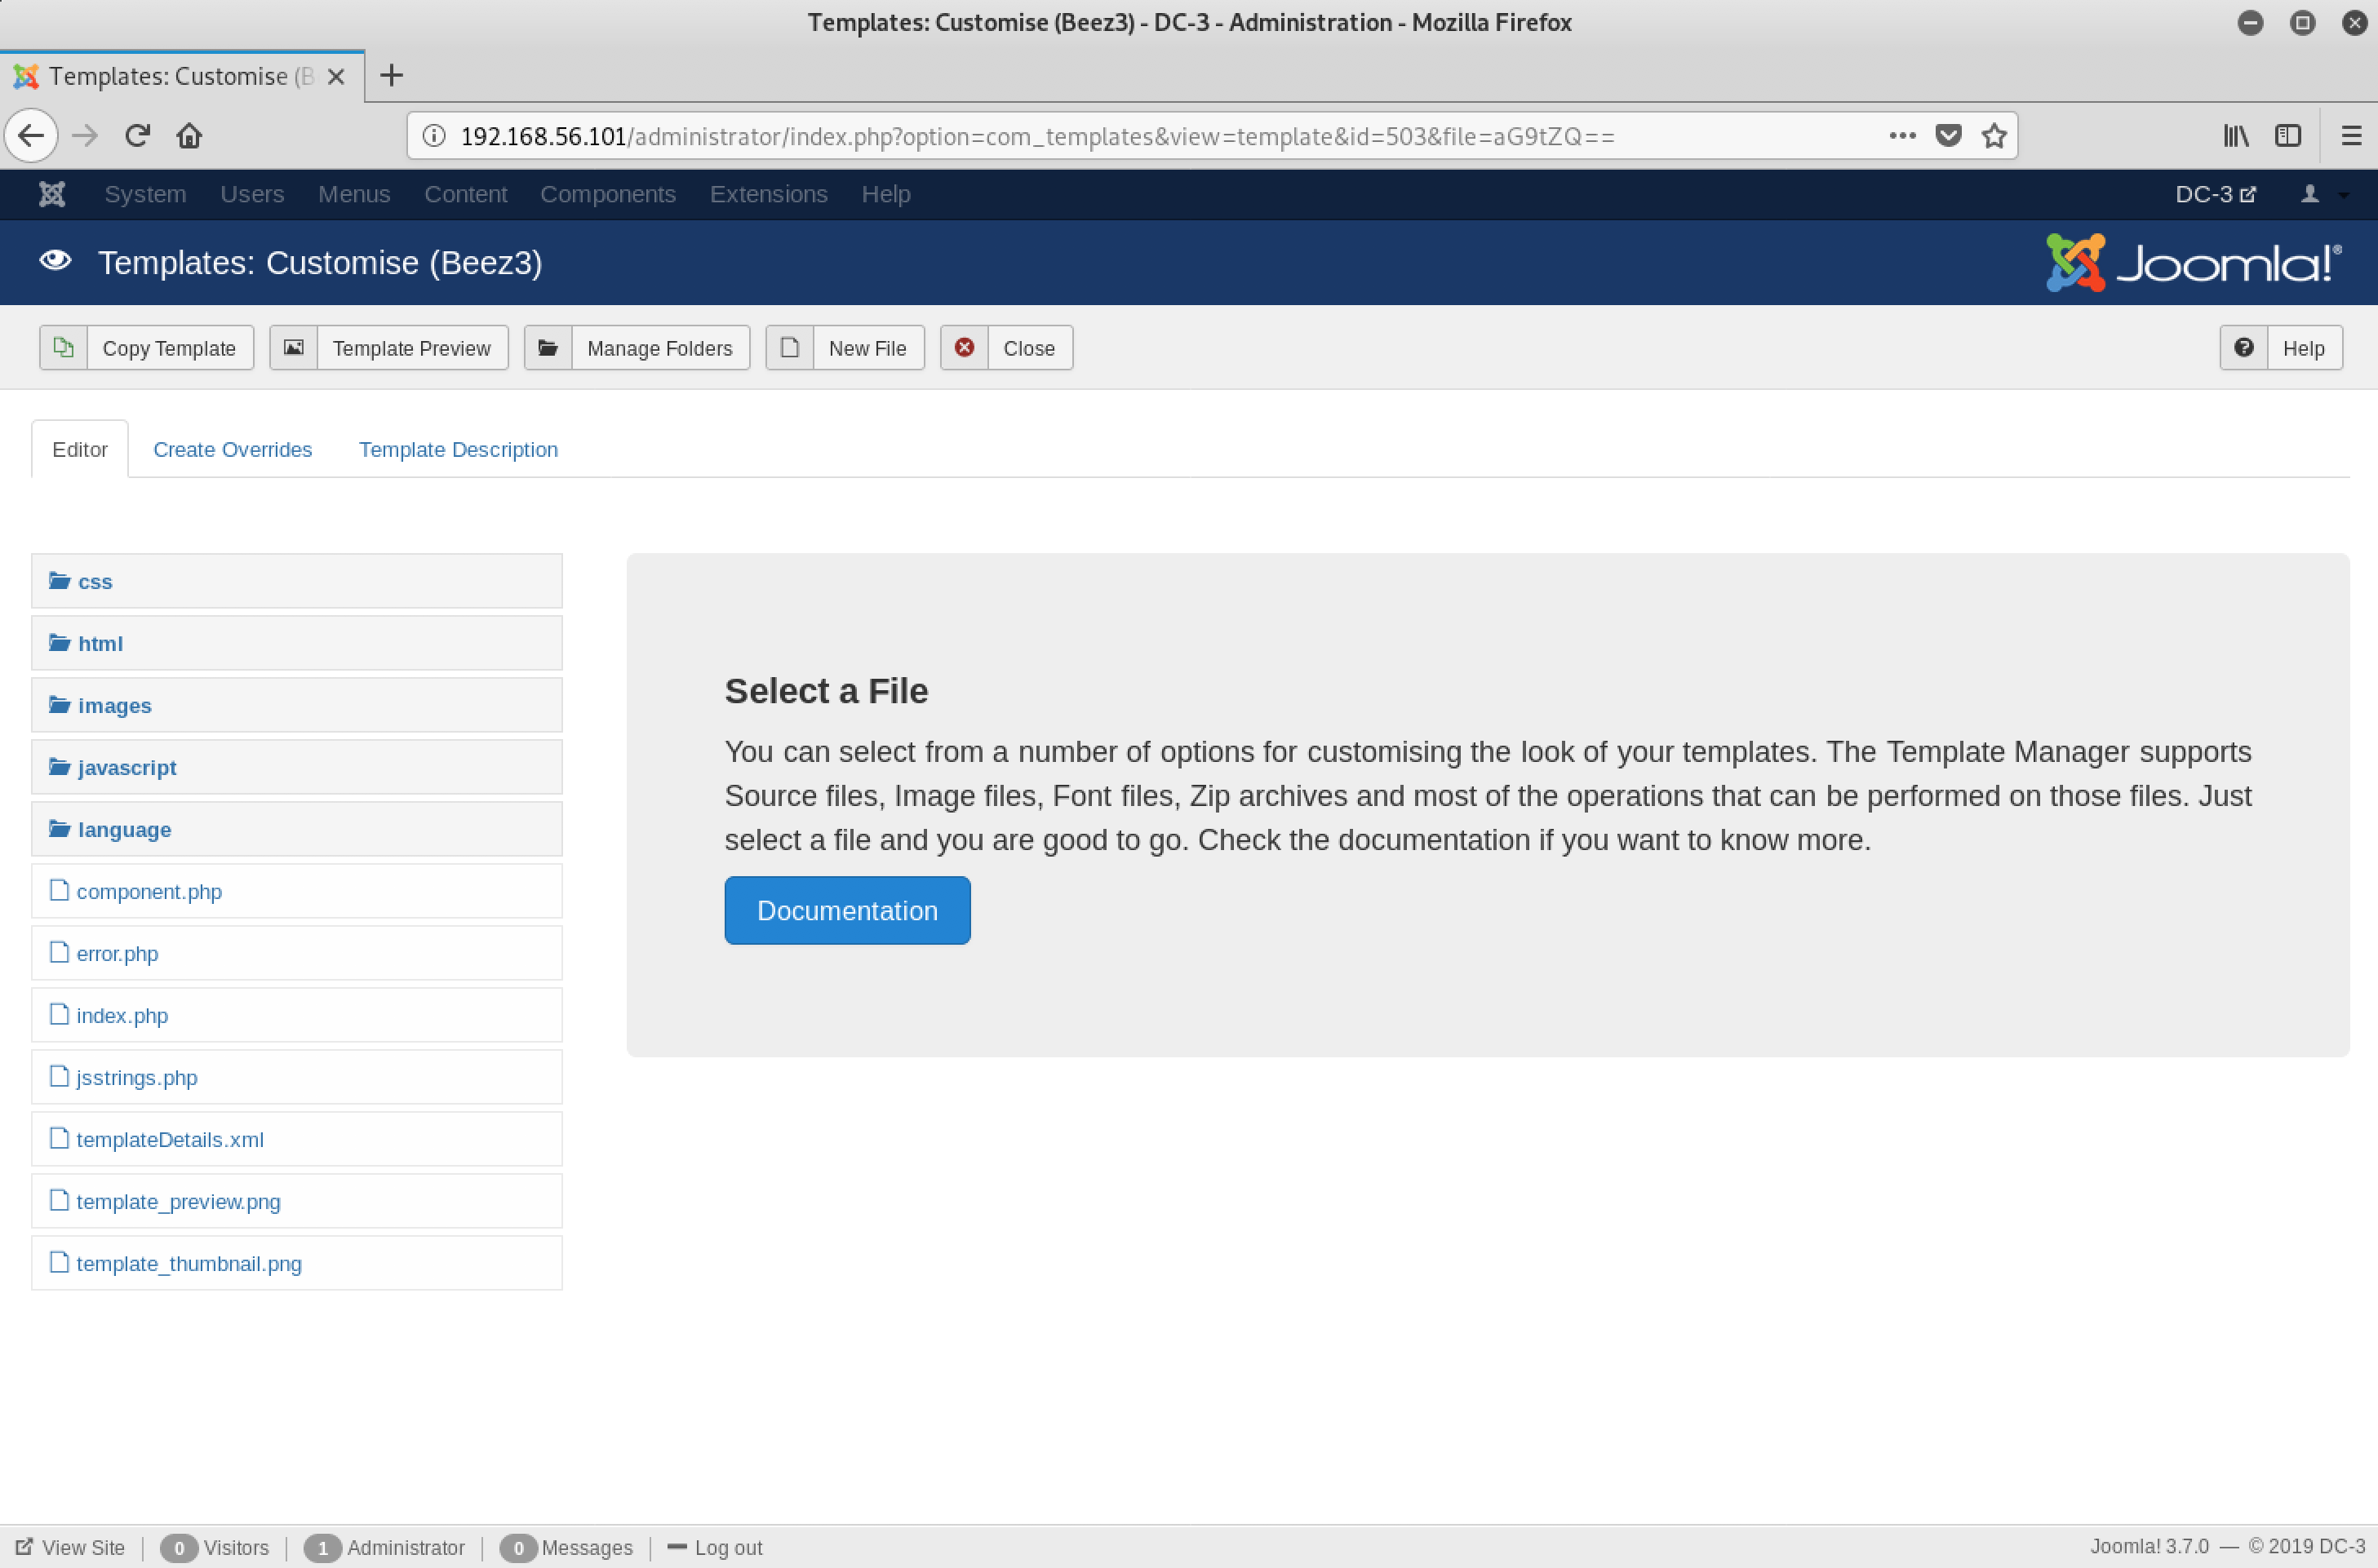Click the eye/view icon top left
The image size is (2378, 1568).
point(54,263)
